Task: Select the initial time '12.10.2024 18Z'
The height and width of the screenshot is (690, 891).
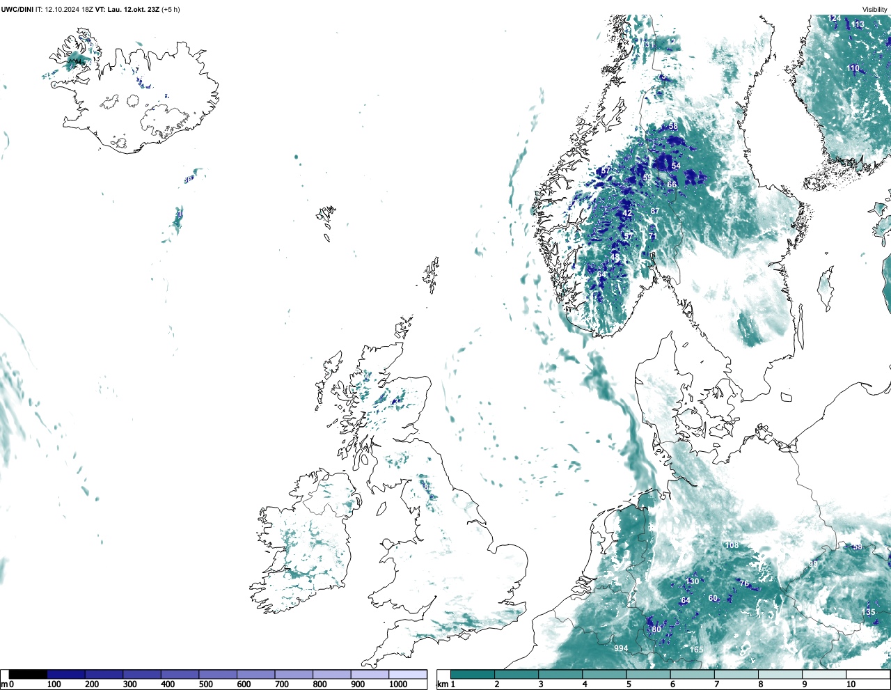Action: coord(69,10)
